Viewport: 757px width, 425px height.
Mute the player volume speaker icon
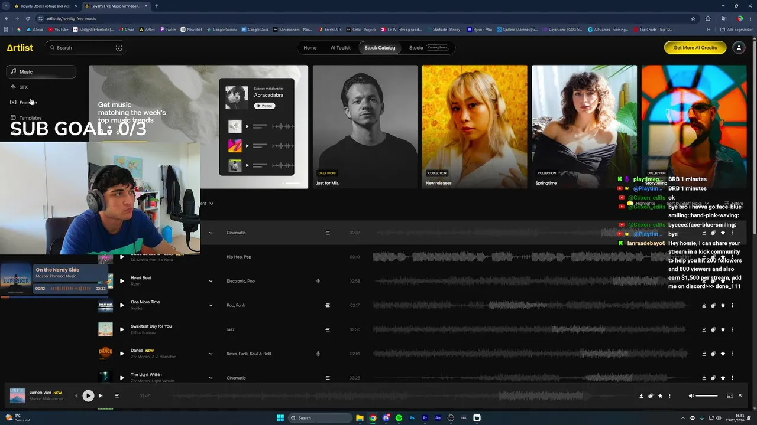tap(691, 396)
